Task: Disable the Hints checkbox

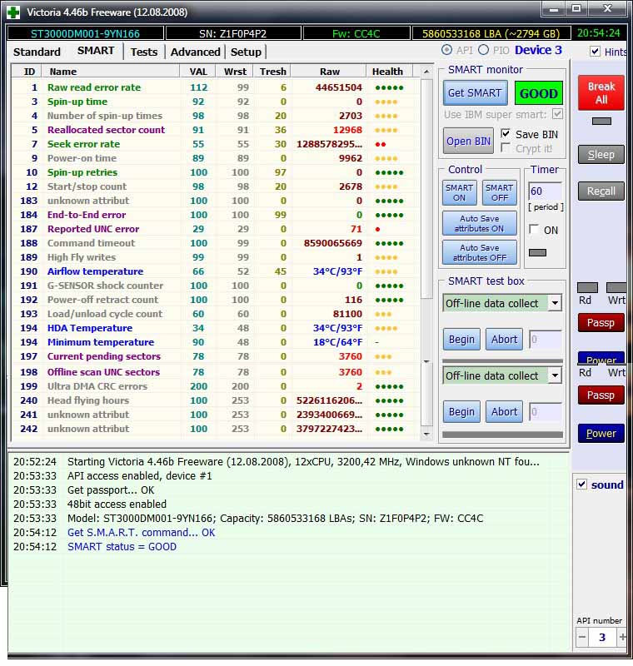Action: (595, 52)
